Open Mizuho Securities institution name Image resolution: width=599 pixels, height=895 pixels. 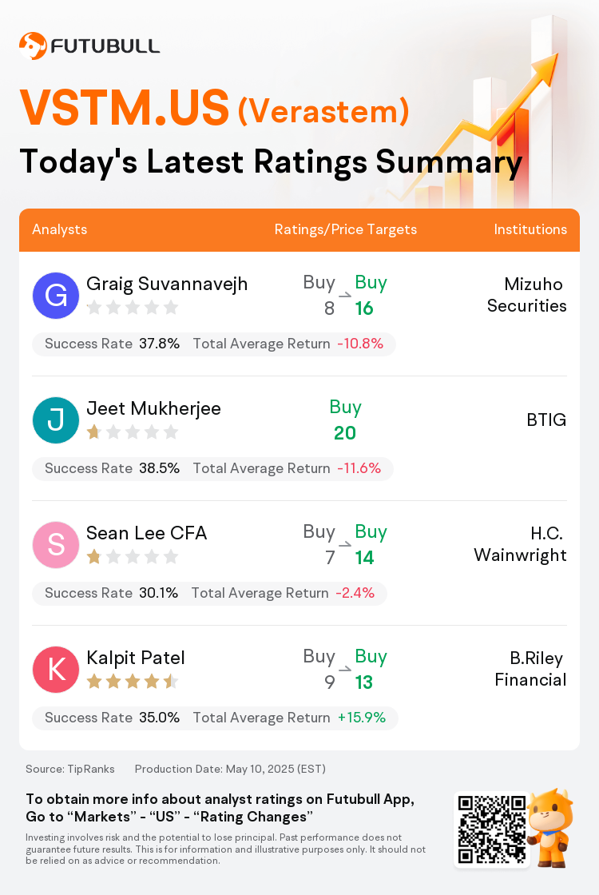526,295
